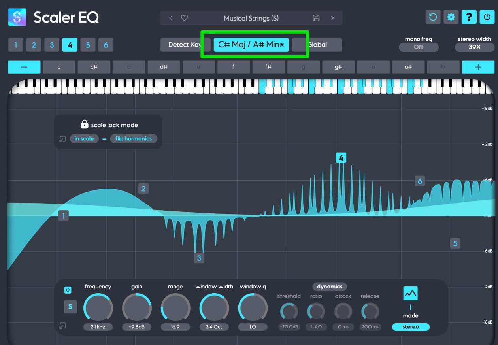Click the window q knob
The width and height of the screenshot is (498, 345).
[x=253, y=307]
